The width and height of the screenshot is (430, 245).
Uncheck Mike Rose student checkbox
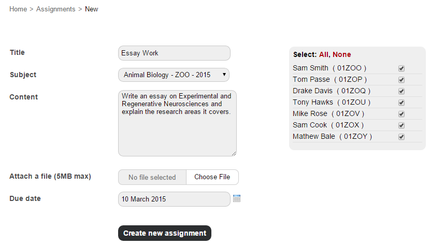[402, 114]
